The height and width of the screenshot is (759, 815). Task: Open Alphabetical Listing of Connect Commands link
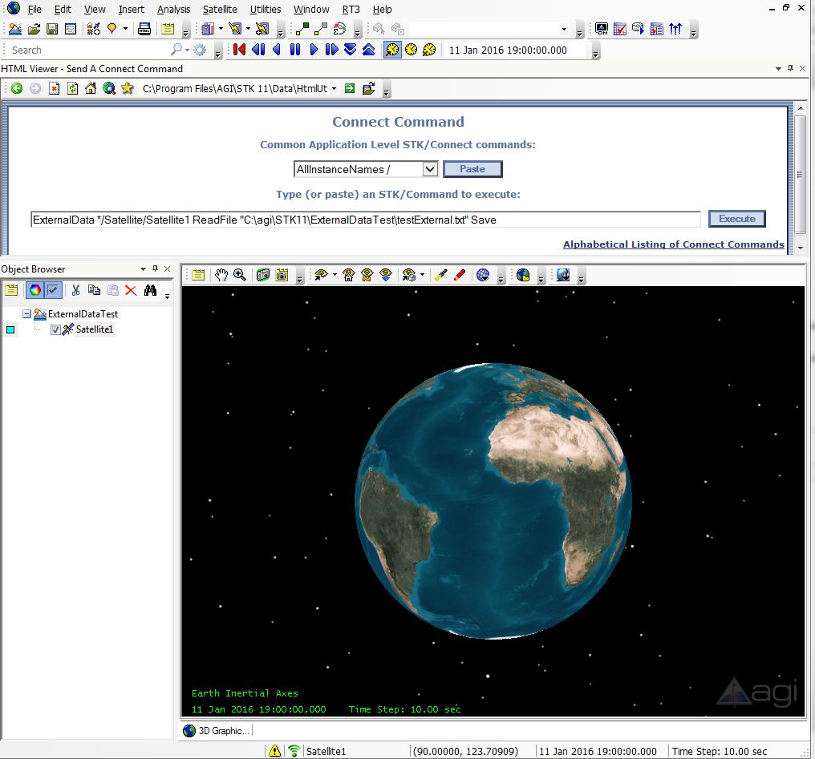[674, 244]
